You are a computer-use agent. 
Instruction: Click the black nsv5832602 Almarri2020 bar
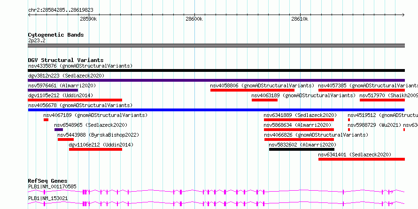302,149
